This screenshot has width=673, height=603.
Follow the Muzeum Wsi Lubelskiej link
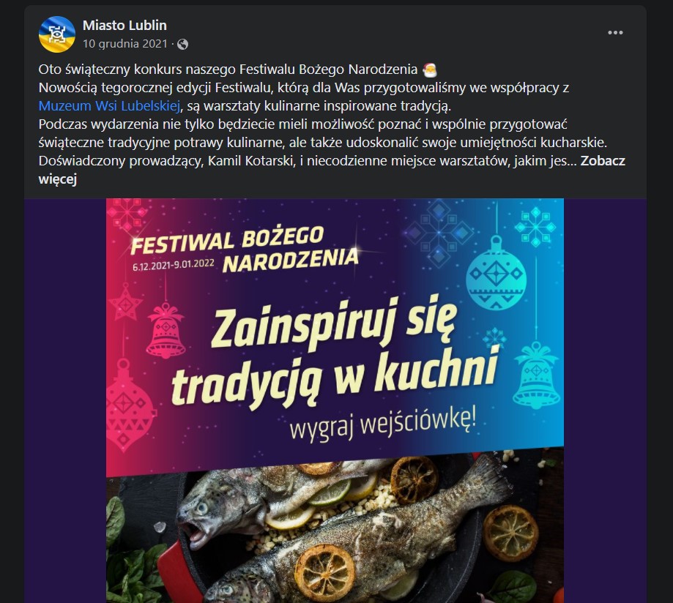tap(109, 106)
